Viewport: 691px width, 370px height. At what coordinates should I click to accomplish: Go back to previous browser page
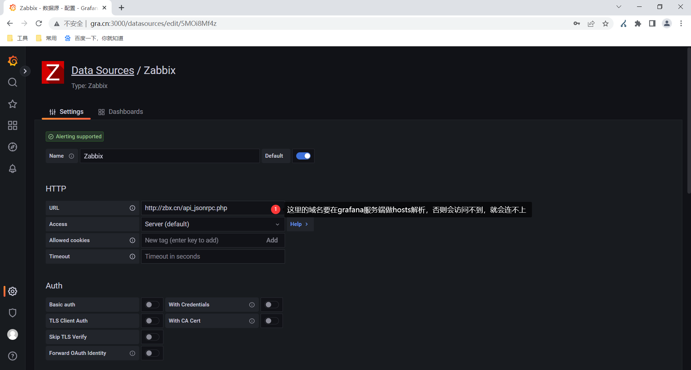(10, 23)
